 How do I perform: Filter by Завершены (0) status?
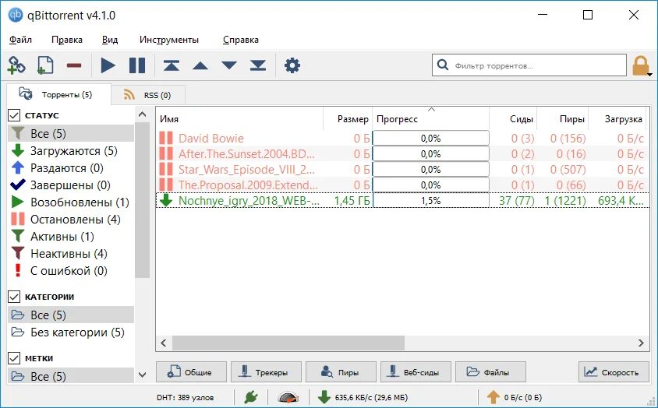click(x=71, y=185)
